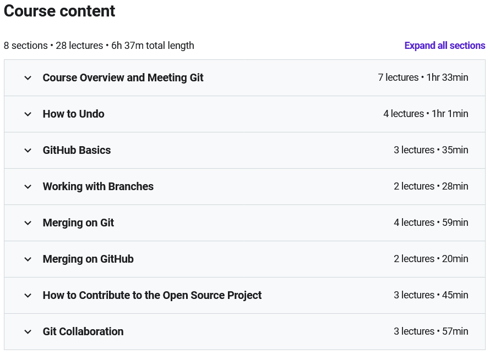490x355 pixels.
Task: Open the How to Undo section title
Action: [73, 114]
